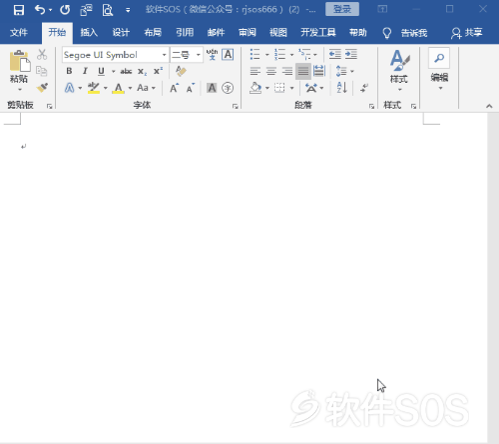Switch to the 插入 tab
This screenshot has width=499, height=444.
tap(89, 33)
